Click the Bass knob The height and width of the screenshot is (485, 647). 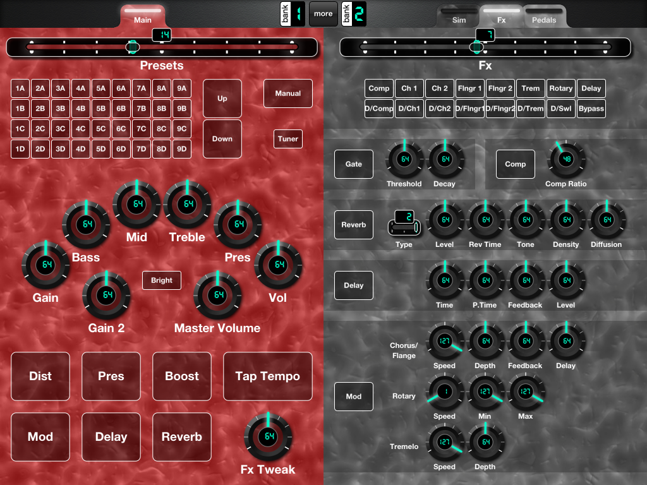coord(86,224)
